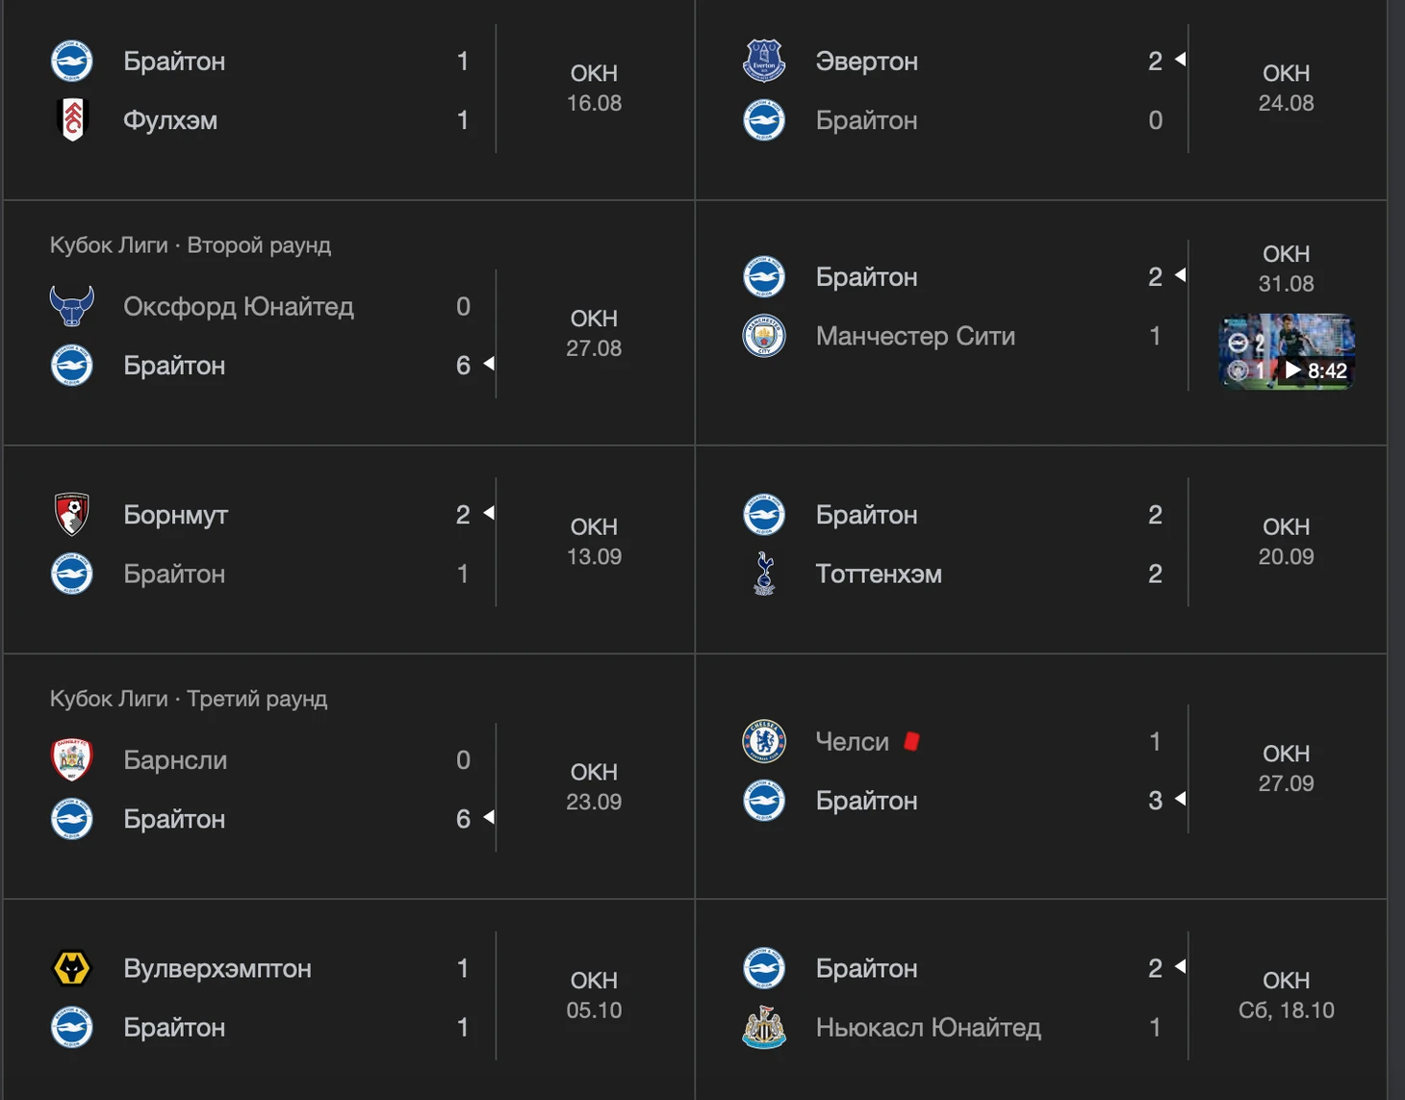Click the Сб, 18.10 match date

click(1286, 1010)
